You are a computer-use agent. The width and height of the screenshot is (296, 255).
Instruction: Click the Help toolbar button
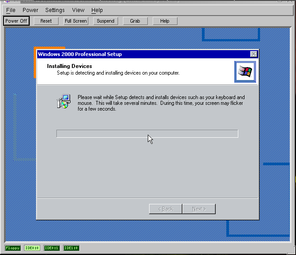(x=165, y=21)
